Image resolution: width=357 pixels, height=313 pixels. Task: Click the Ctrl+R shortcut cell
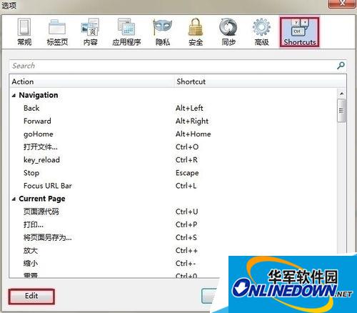(186, 160)
